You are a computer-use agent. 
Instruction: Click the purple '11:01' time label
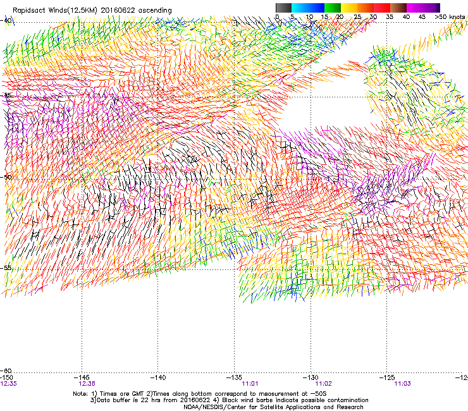(250, 384)
